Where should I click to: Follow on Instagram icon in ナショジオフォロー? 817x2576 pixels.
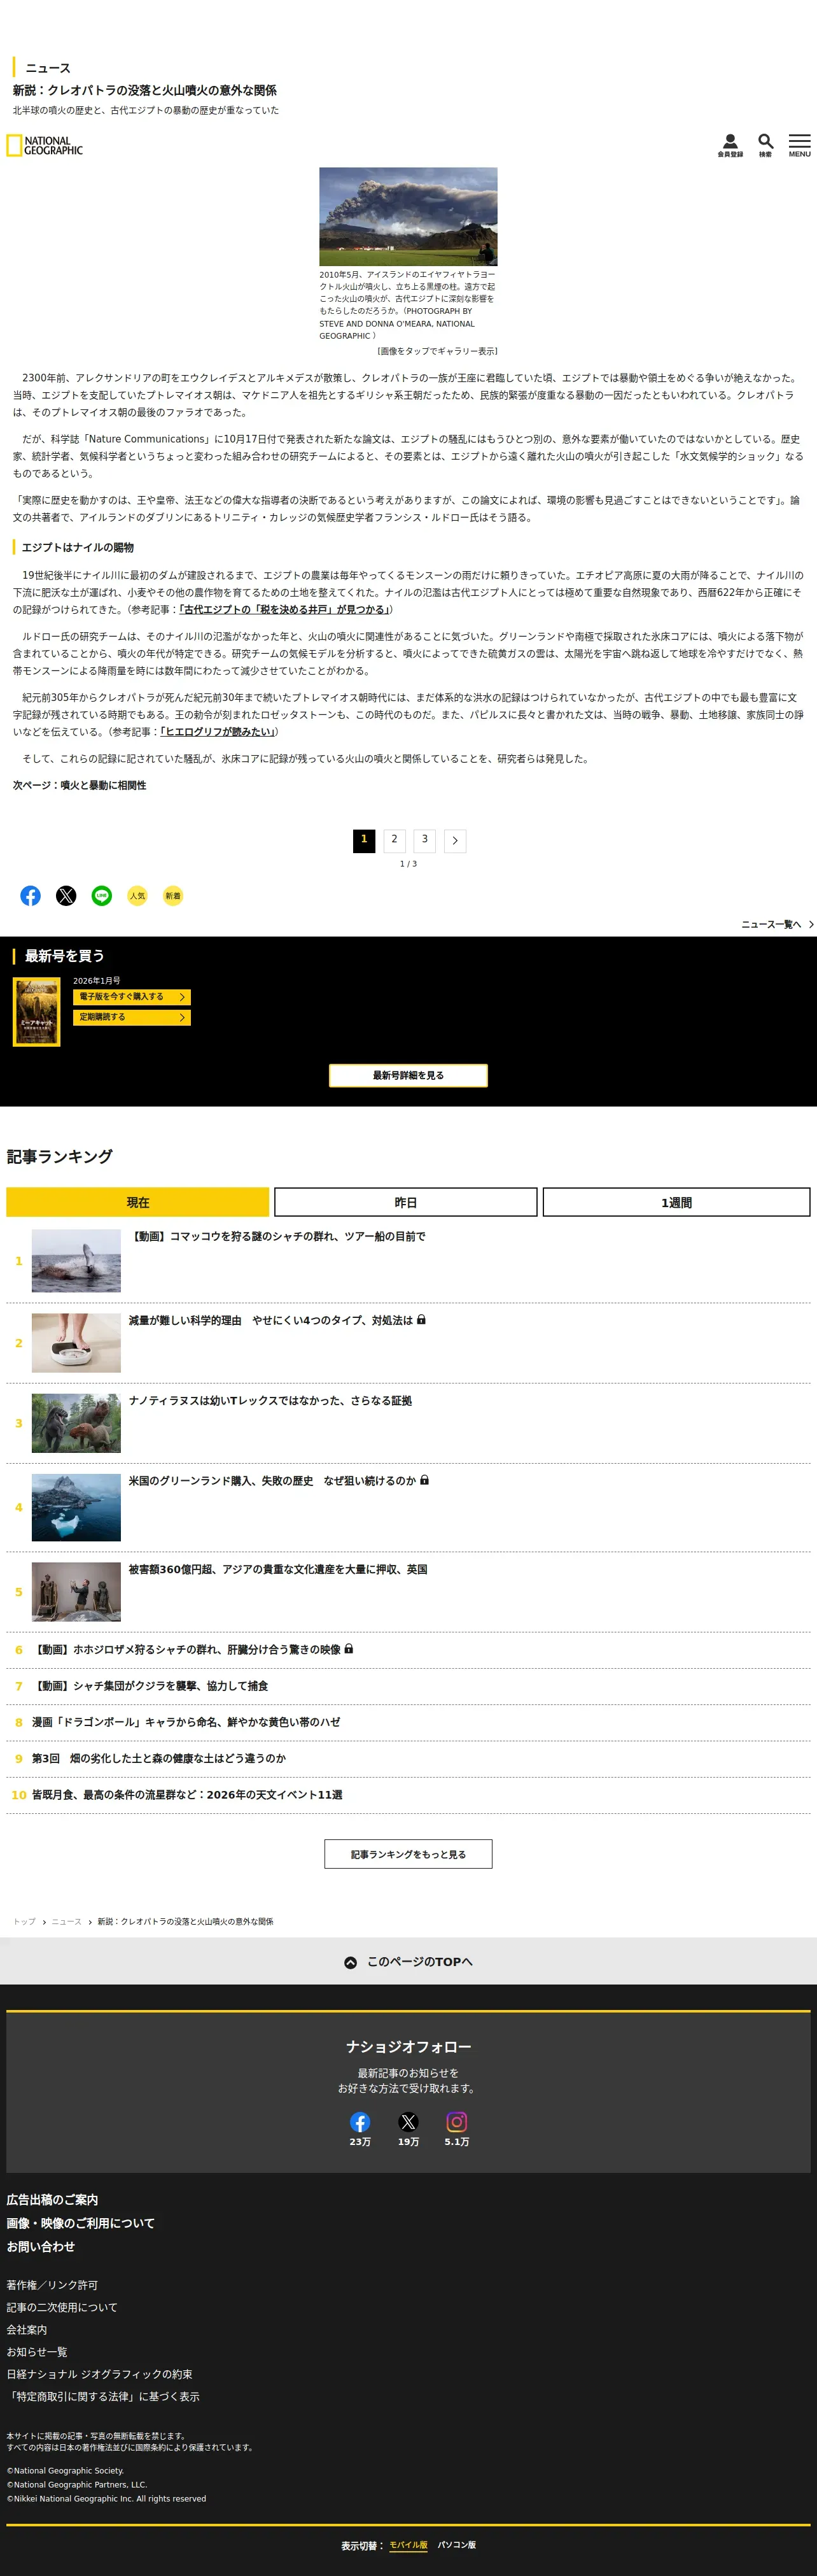(x=457, y=2121)
